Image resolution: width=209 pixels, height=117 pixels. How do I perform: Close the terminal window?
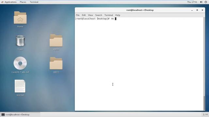click(x=202, y=10)
